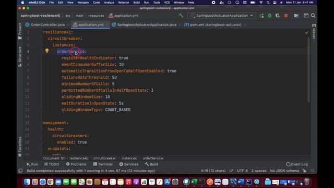Click the build completed status message
This screenshot has width=334, height=188.
(91, 171)
